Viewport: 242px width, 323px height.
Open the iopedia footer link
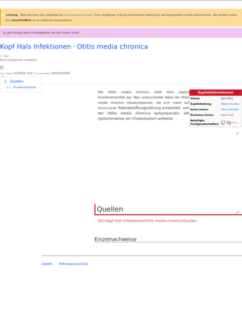click(x=47, y=264)
